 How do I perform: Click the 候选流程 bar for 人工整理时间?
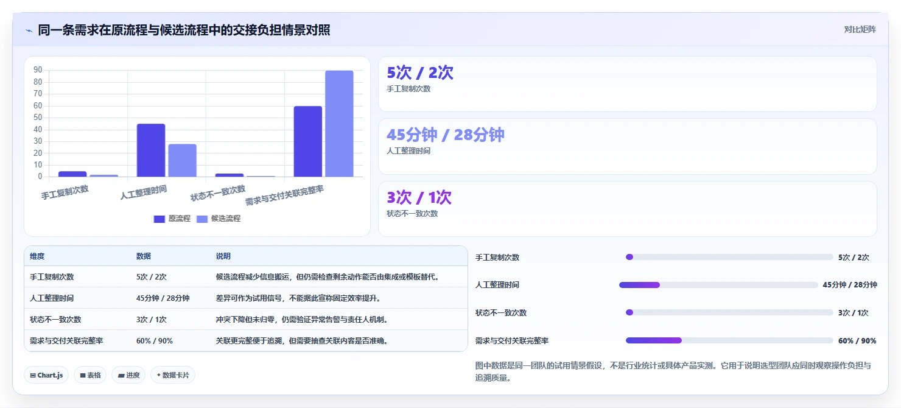[x=182, y=161]
